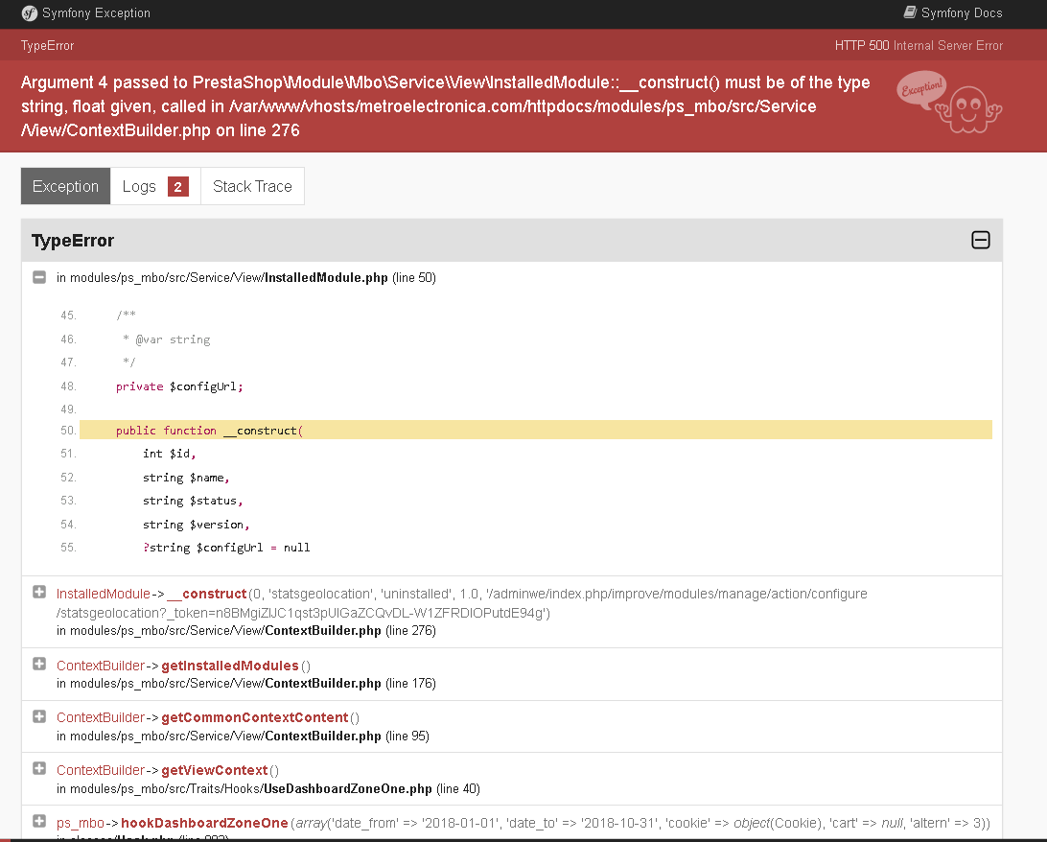Click the ContextBuilder link
Screen dimensions: 1047x842
(100, 665)
